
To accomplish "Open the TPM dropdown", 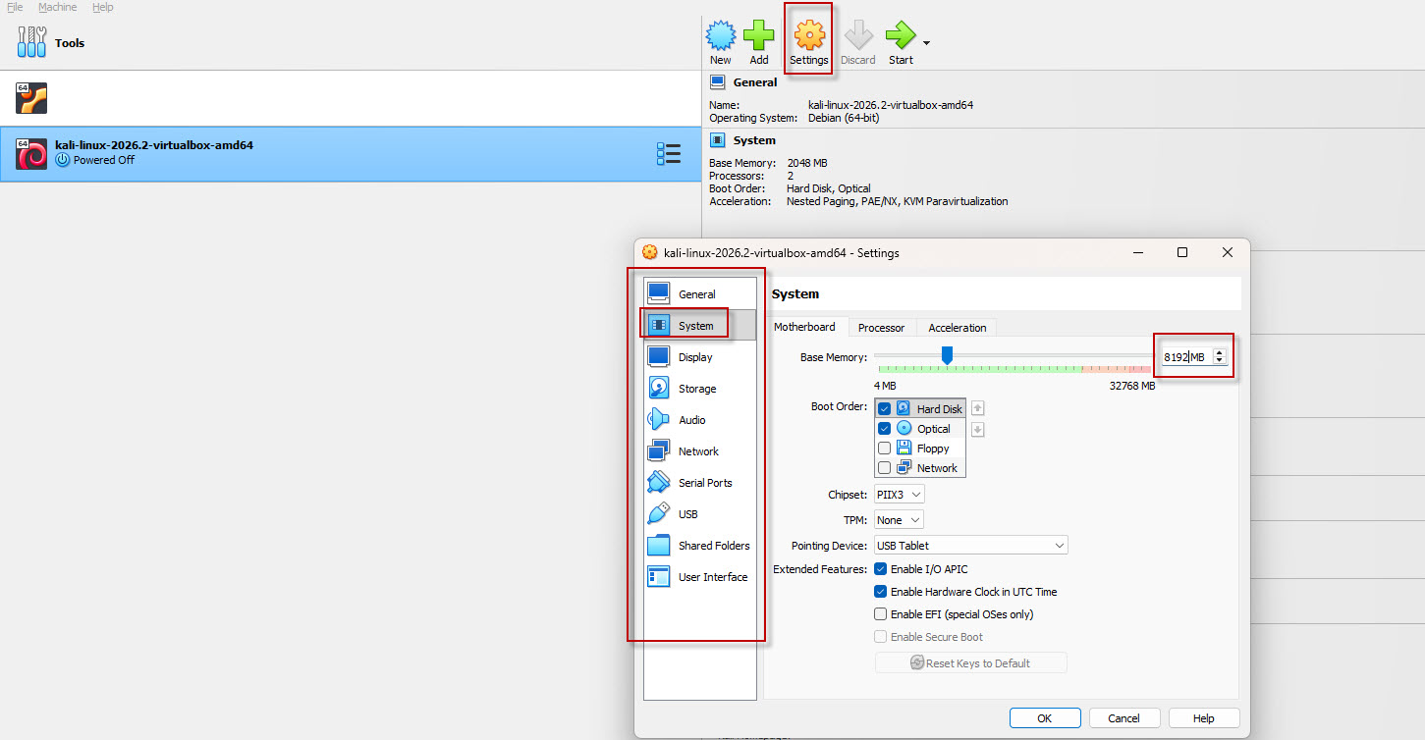I will coord(900,520).
